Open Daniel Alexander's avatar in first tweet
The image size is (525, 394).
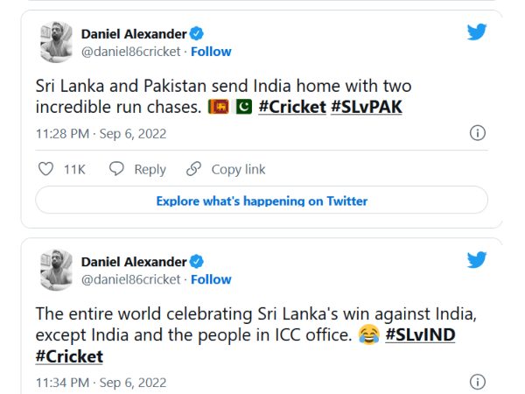[x=57, y=42]
